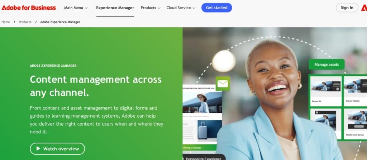Select the Banner Ad asset thumbnail
The width and height of the screenshot is (367, 160).
pos(326,91)
